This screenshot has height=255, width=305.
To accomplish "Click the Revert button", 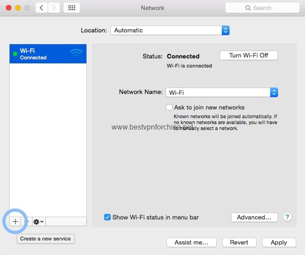I will (x=239, y=242).
